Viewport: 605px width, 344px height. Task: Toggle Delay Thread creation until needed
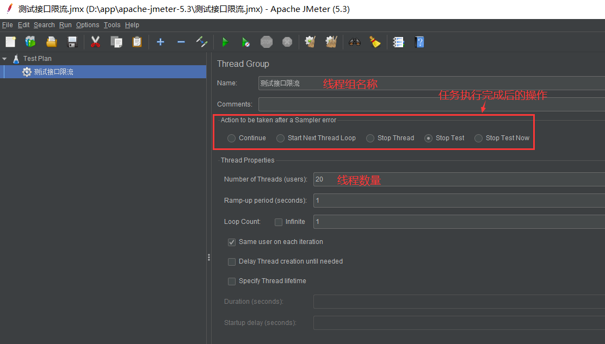pyautogui.click(x=232, y=261)
